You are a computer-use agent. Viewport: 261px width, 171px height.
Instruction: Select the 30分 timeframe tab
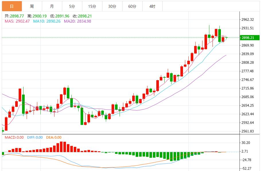click(x=112, y=6)
